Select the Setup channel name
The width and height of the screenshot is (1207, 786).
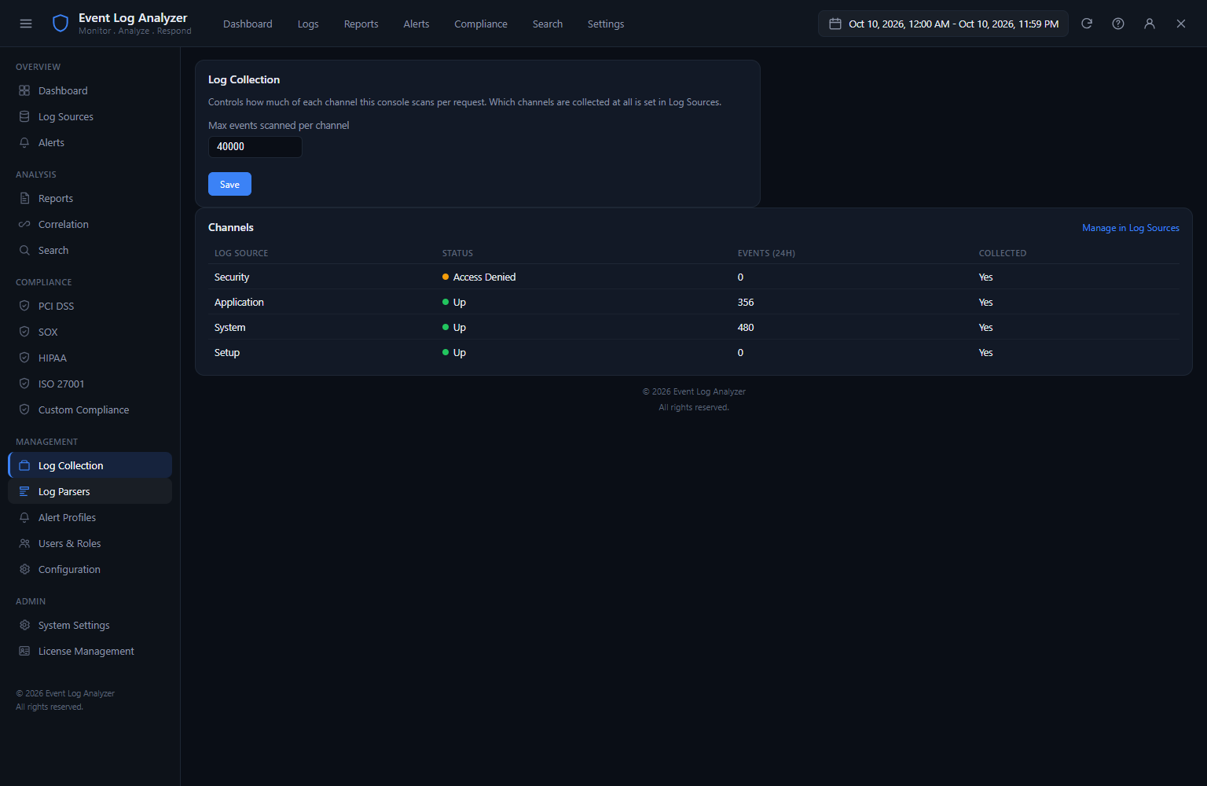tap(227, 352)
